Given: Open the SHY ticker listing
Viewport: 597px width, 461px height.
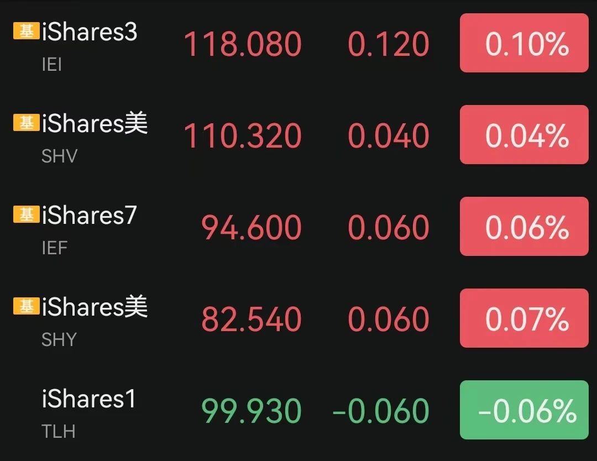Looking at the screenshot, I should [59, 339].
